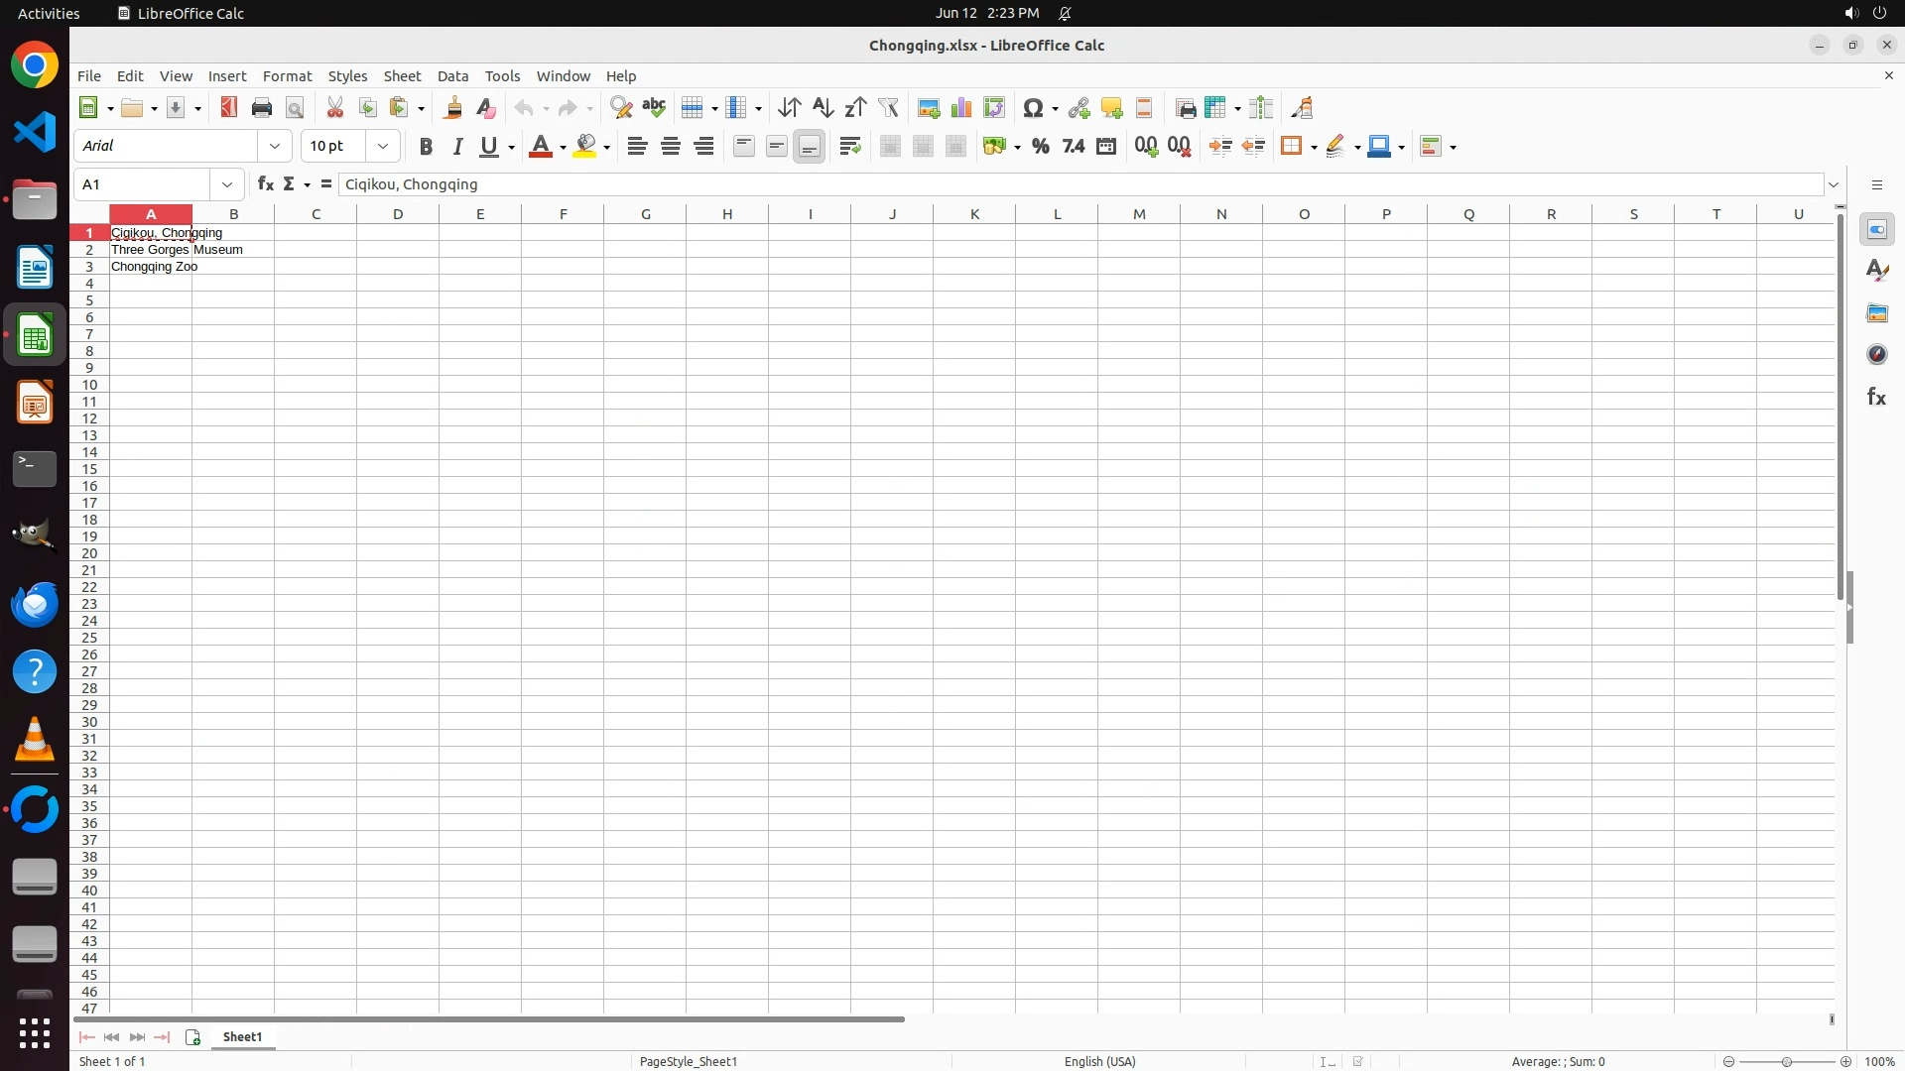
Task: Click the Clone Formatting paintbrush icon
Action: point(453,108)
